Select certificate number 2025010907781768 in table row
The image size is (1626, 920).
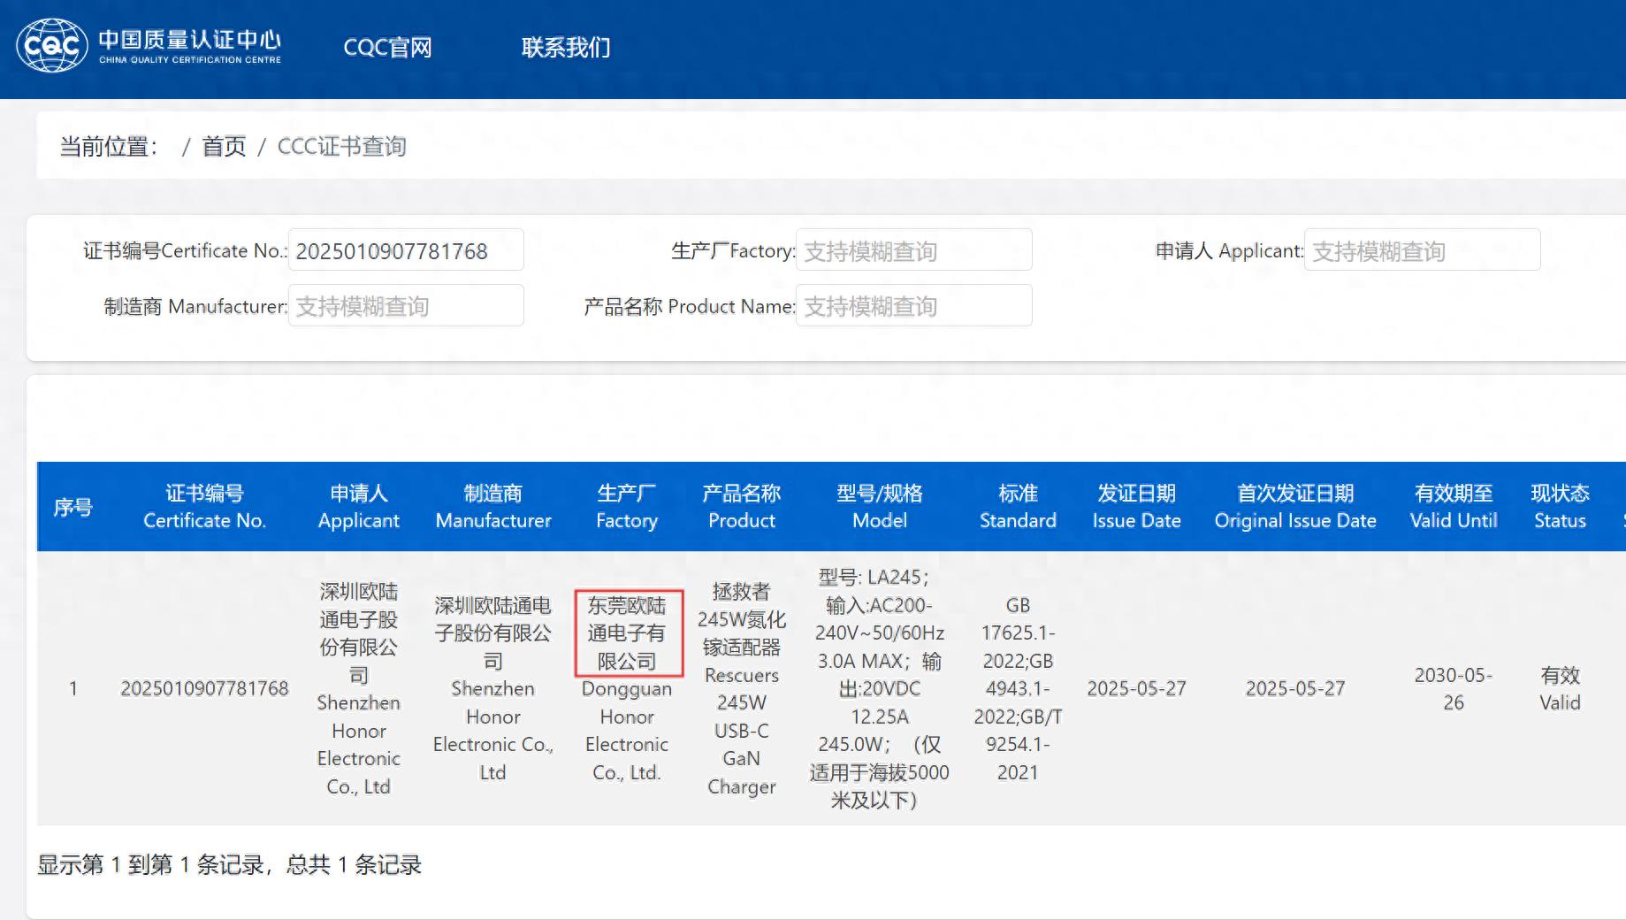204,688
